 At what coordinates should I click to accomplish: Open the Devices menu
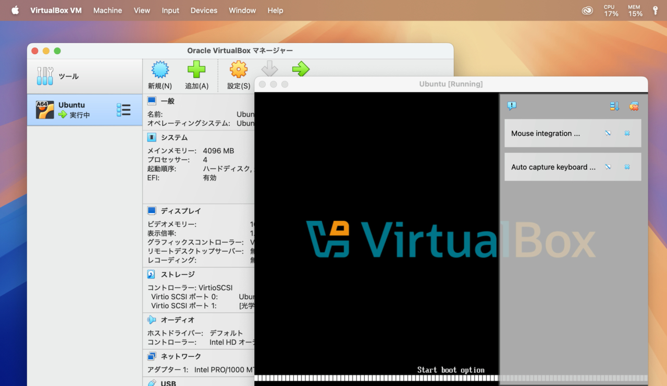(204, 10)
